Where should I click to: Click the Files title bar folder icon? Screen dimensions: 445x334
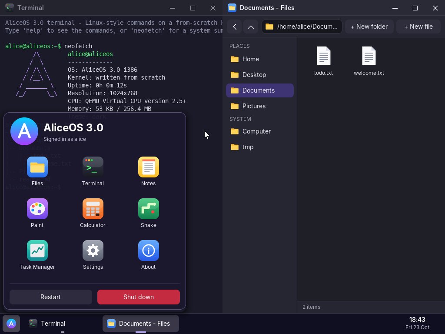click(x=232, y=8)
